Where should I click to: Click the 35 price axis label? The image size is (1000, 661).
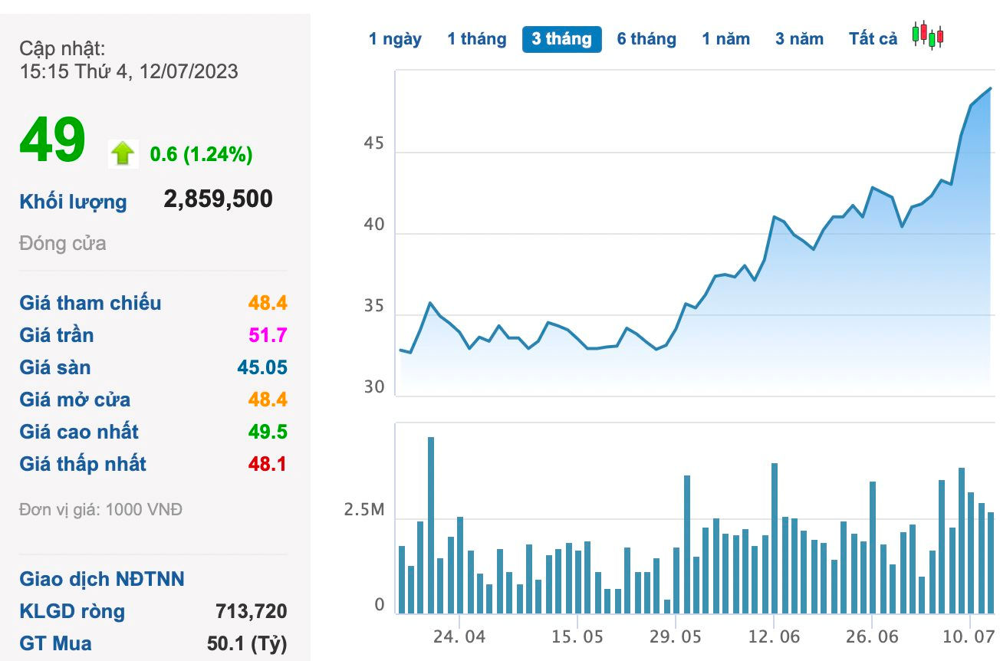374,306
